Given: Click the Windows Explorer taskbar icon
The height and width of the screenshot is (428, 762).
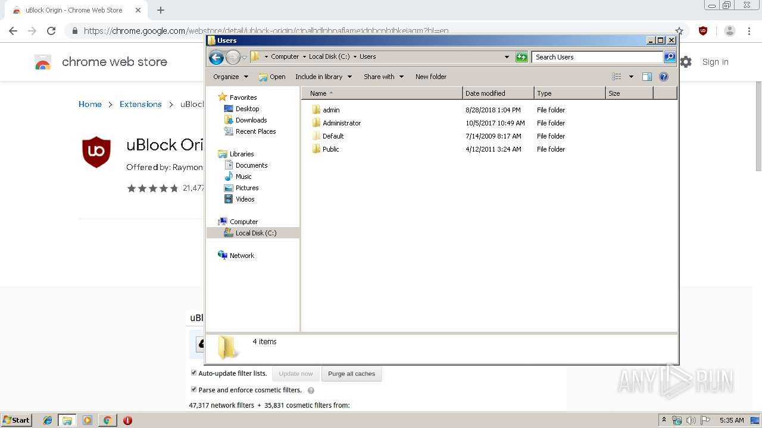Looking at the screenshot, I should tap(67, 420).
